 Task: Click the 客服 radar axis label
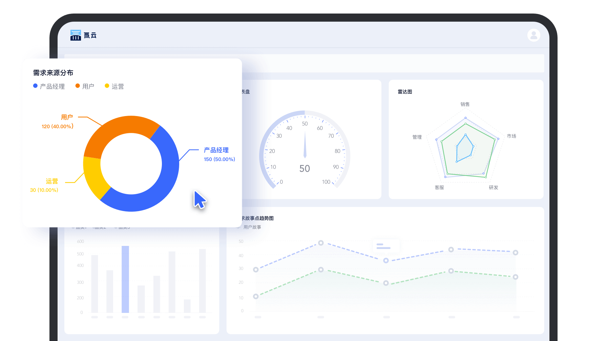click(439, 187)
